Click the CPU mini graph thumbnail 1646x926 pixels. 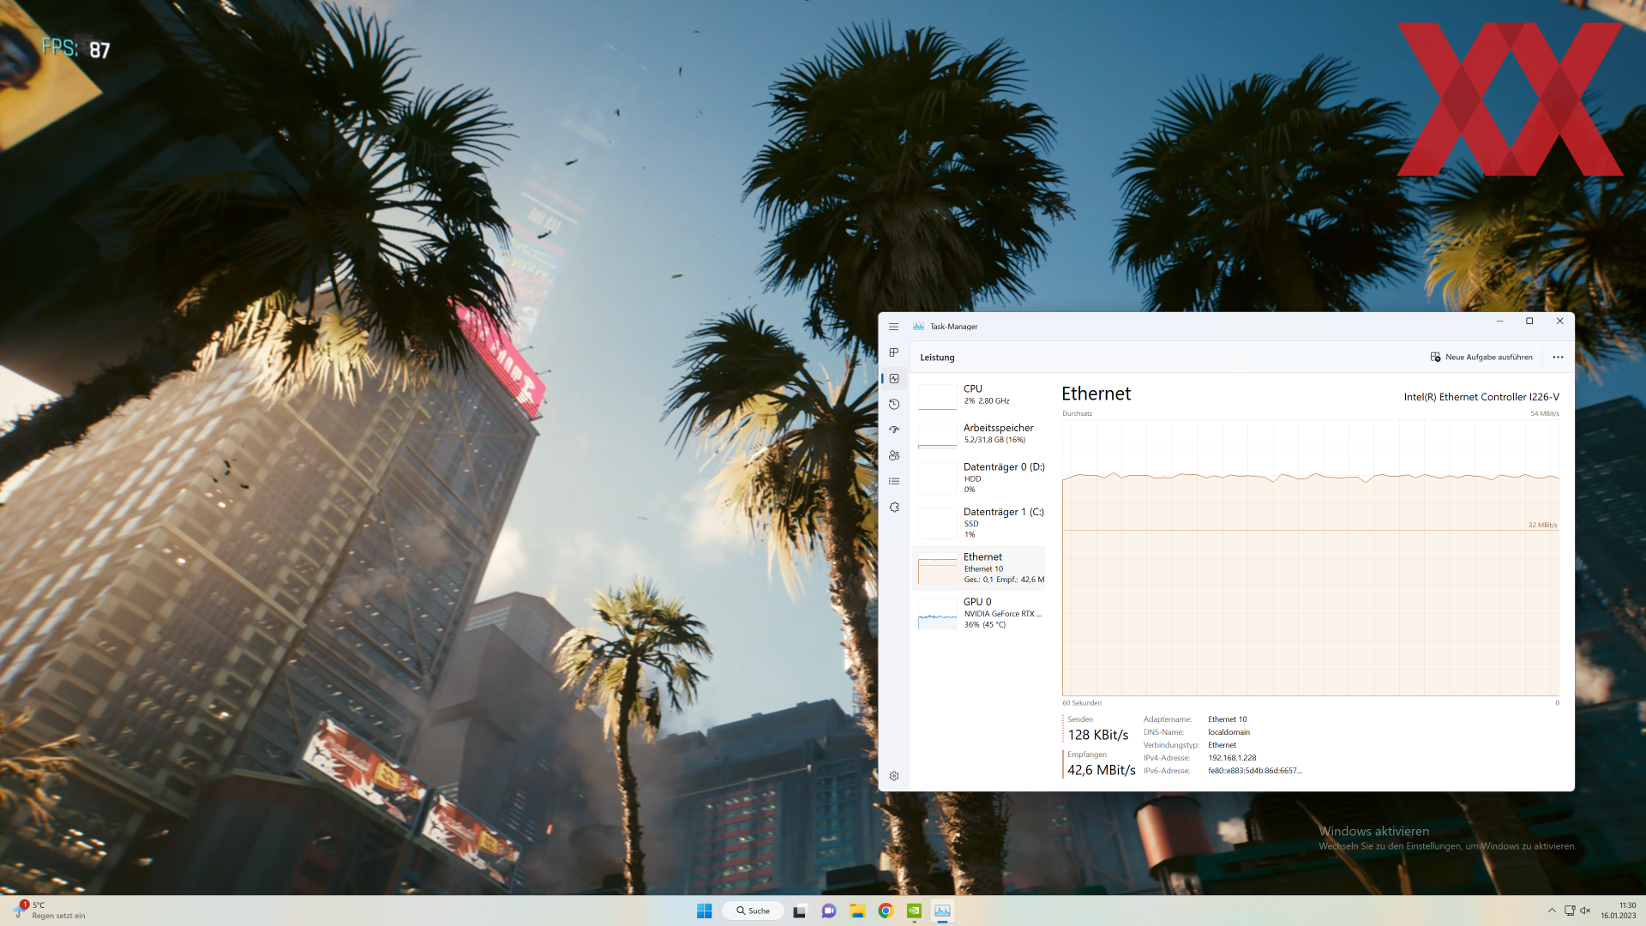(x=937, y=397)
